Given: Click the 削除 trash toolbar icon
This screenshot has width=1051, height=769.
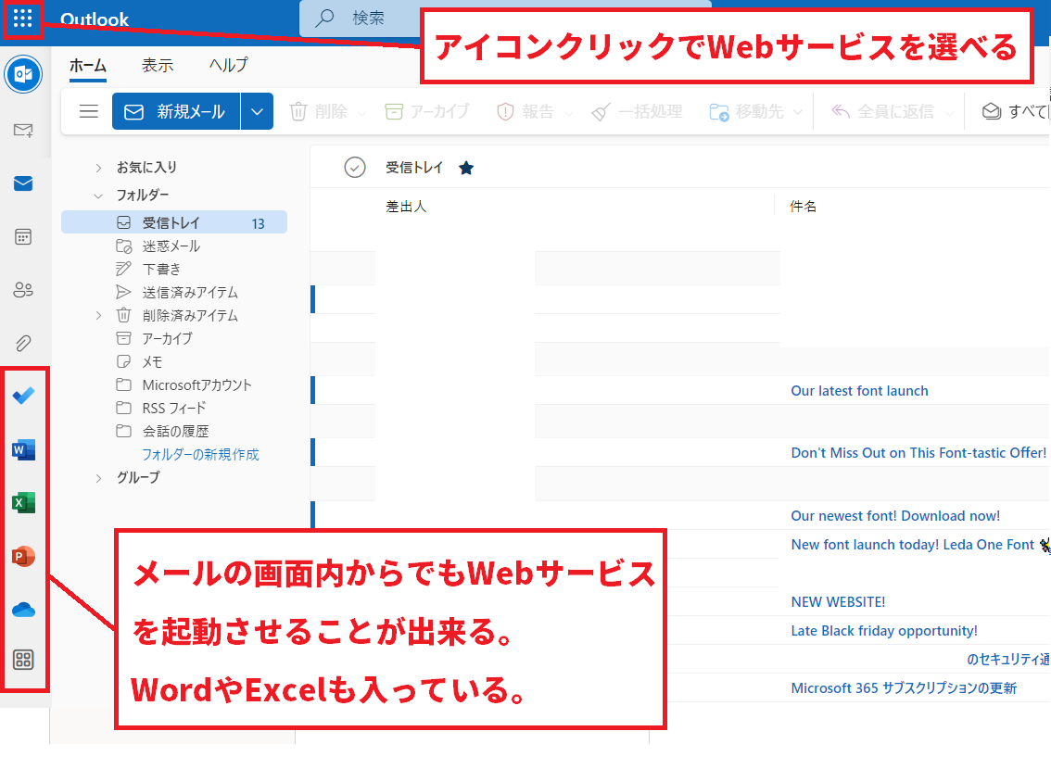Looking at the screenshot, I should click(x=298, y=111).
